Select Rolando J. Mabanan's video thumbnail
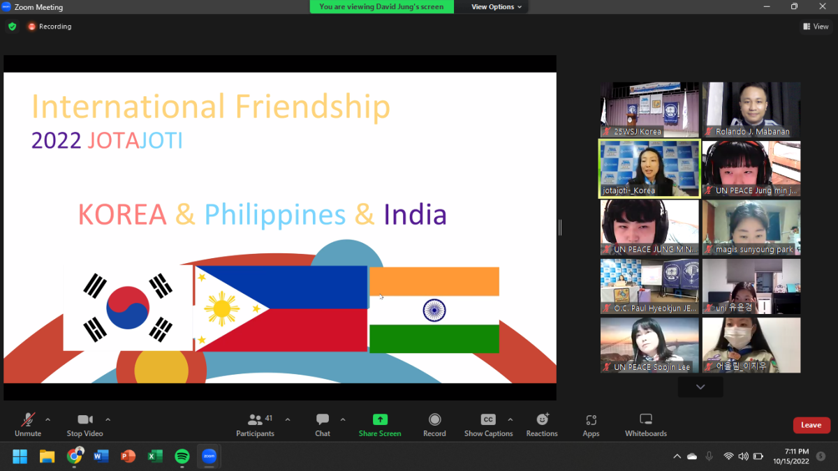The height and width of the screenshot is (471, 838). tap(751, 110)
